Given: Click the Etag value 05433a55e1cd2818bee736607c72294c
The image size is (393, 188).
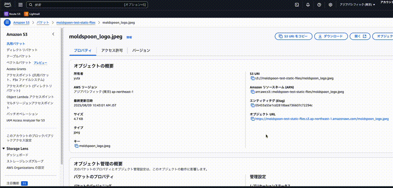Looking at the screenshot, I should click(284, 105).
